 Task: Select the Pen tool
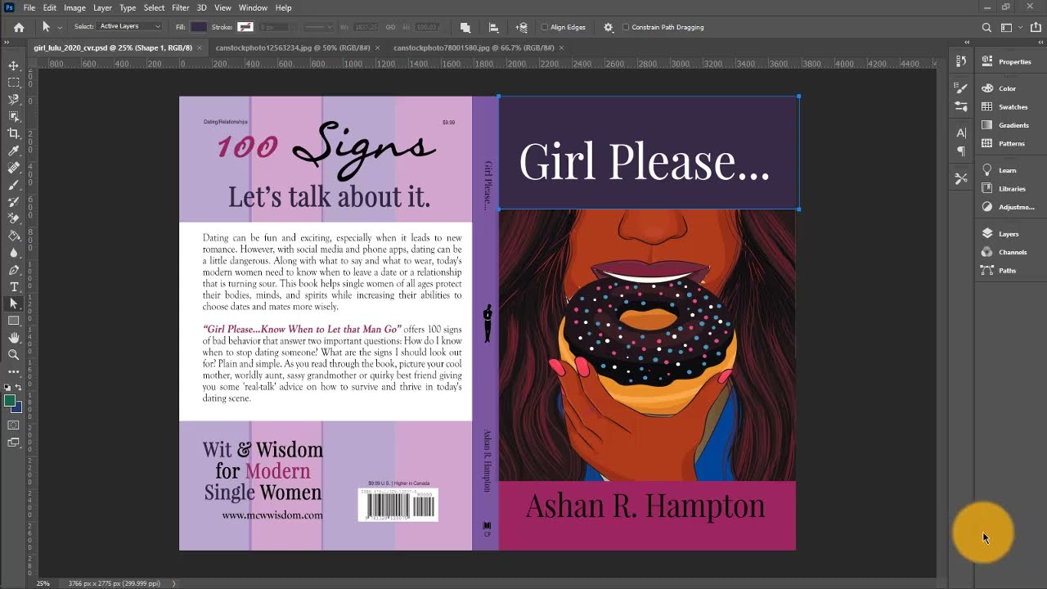(x=13, y=270)
